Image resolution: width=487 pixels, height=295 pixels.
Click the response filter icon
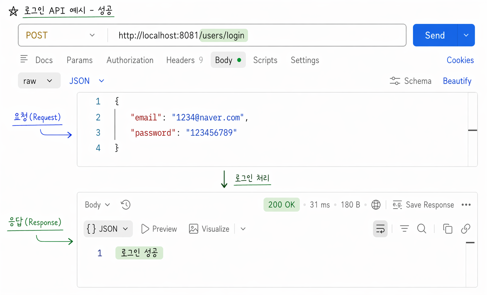[404, 229]
